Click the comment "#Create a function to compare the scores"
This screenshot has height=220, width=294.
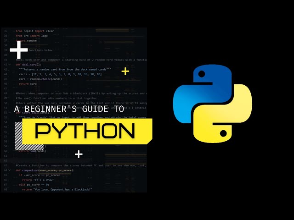[x=81, y=165]
